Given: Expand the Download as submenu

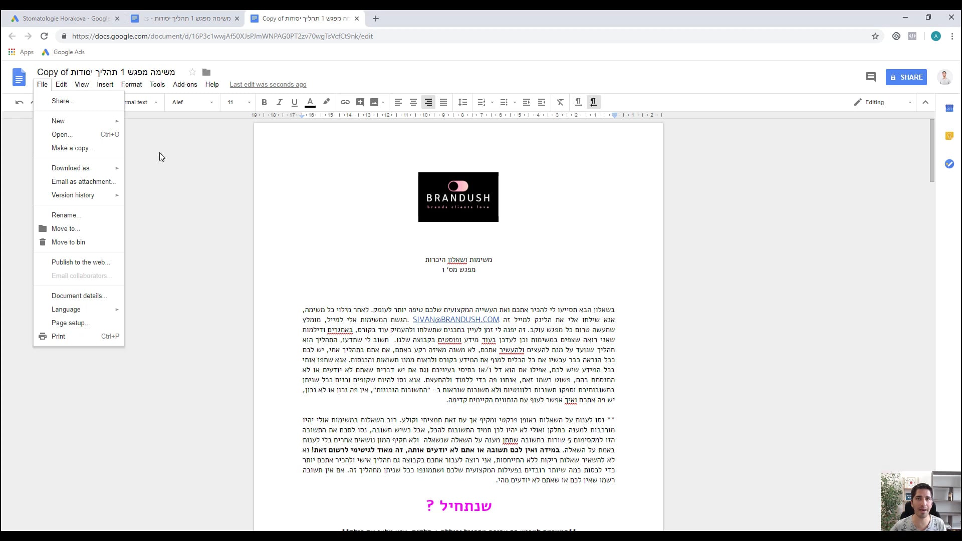Looking at the screenshot, I should point(70,168).
